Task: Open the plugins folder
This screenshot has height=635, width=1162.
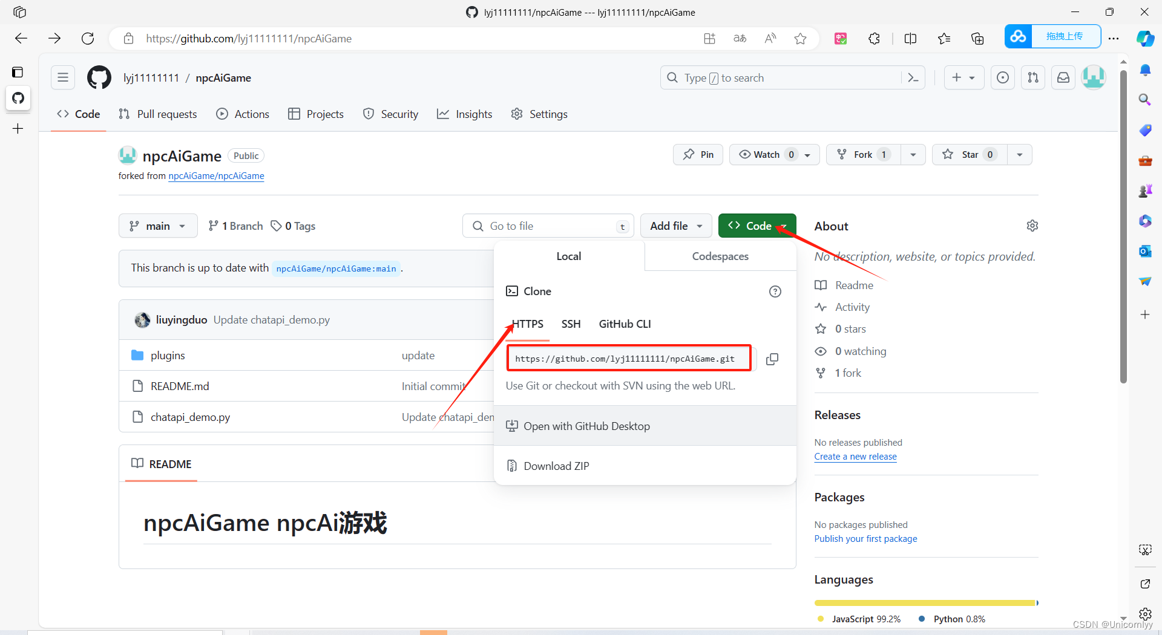Action: (168, 356)
